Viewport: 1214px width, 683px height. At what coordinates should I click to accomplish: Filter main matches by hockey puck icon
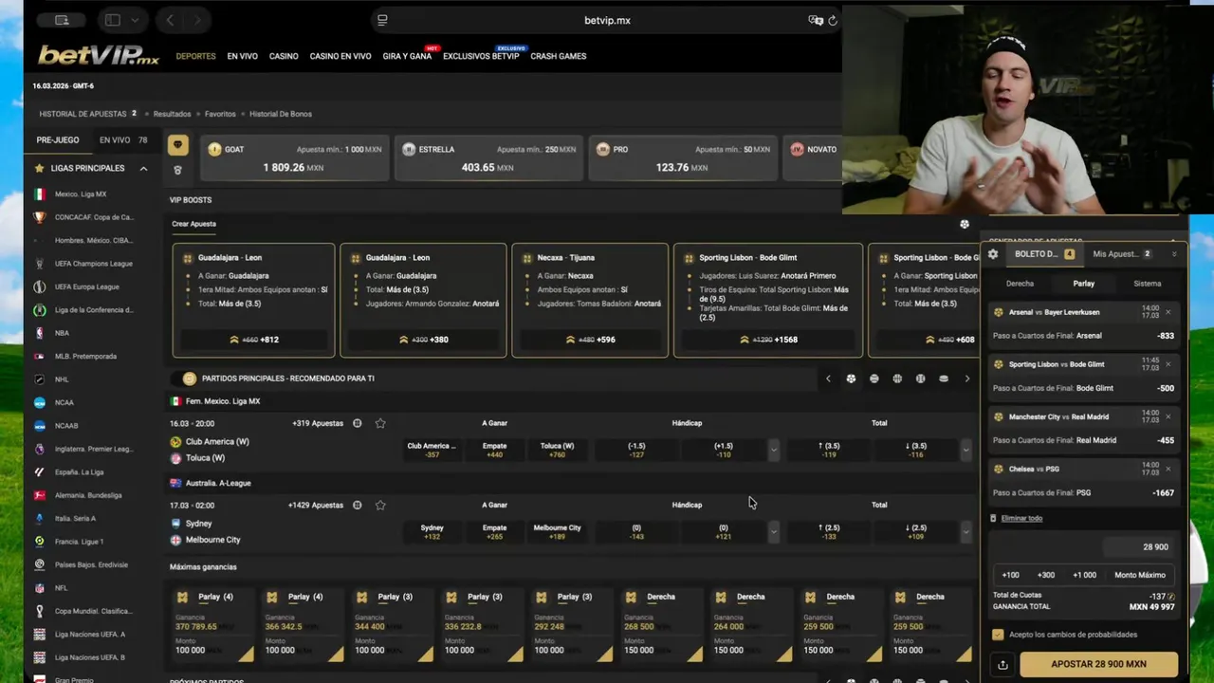[944, 378]
